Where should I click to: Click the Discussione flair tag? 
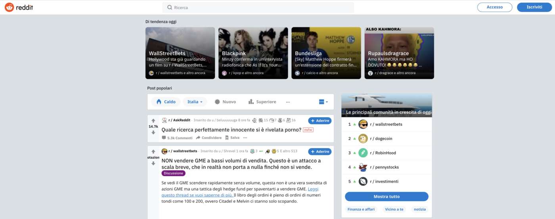173,173
